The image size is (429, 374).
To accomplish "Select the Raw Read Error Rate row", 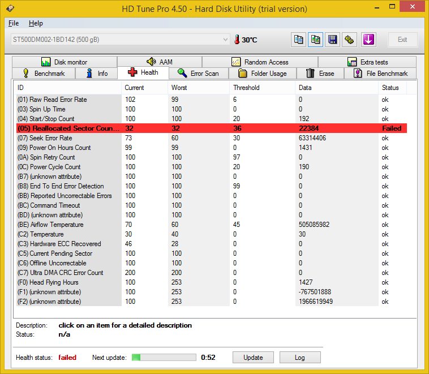I will (212, 100).
